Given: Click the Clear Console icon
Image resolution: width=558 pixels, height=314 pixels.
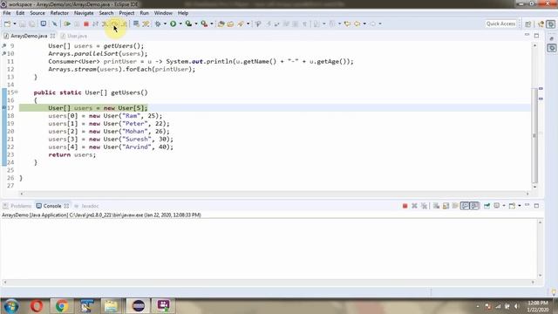Looking at the screenshot, I should click(x=436, y=206).
